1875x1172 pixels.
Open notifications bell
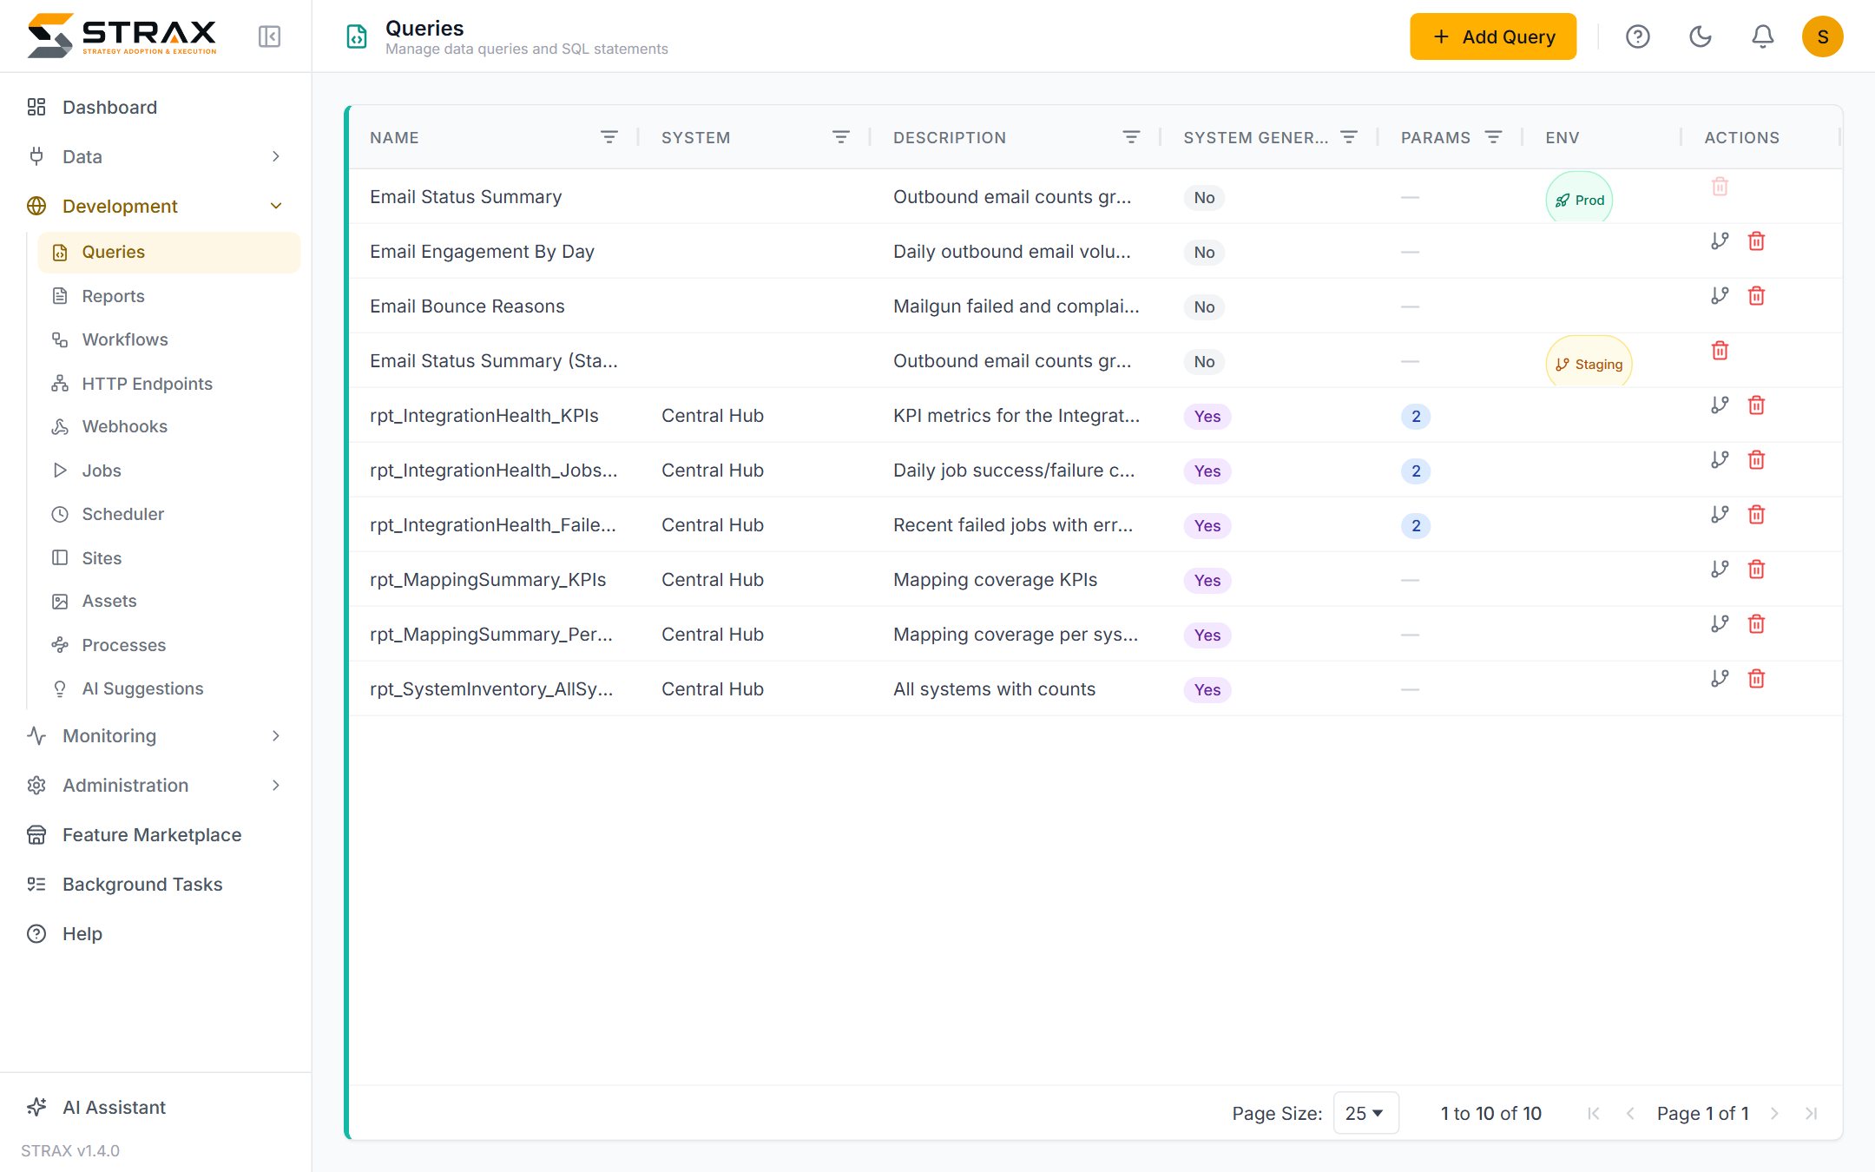point(1762,36)
